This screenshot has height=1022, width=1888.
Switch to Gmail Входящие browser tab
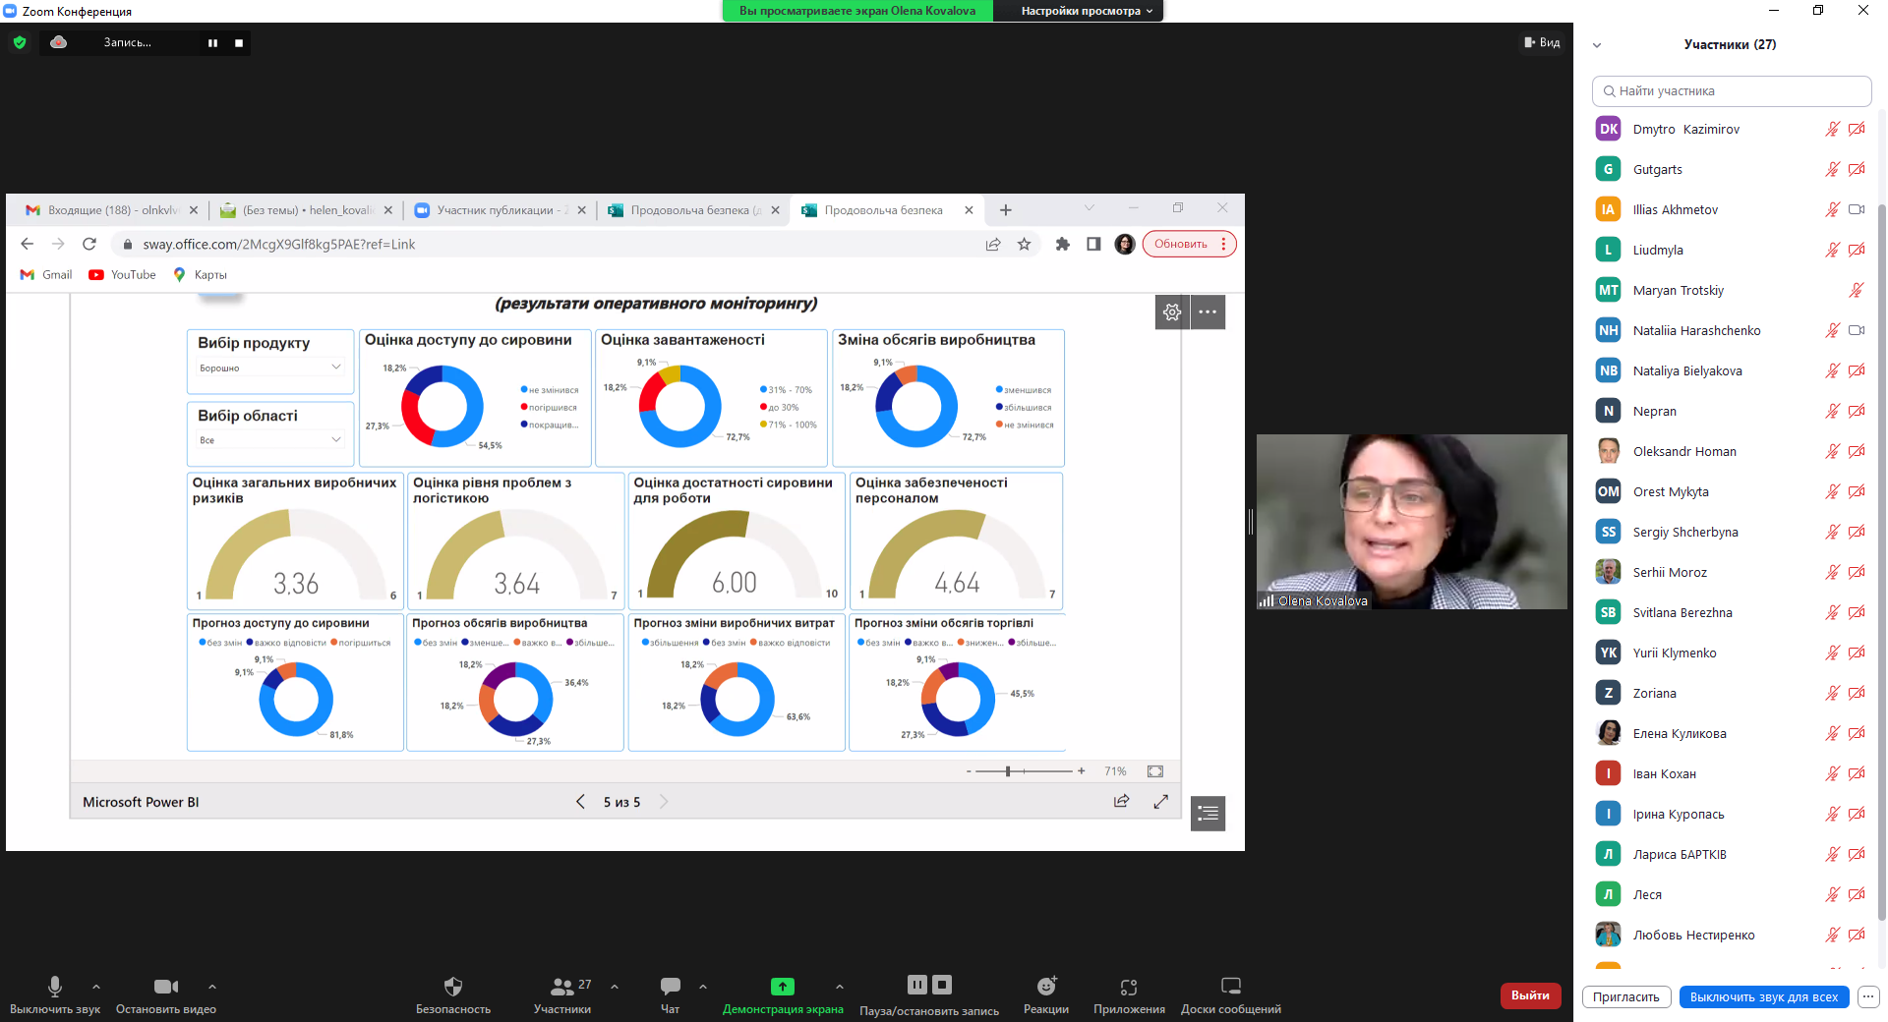(111, 210)
